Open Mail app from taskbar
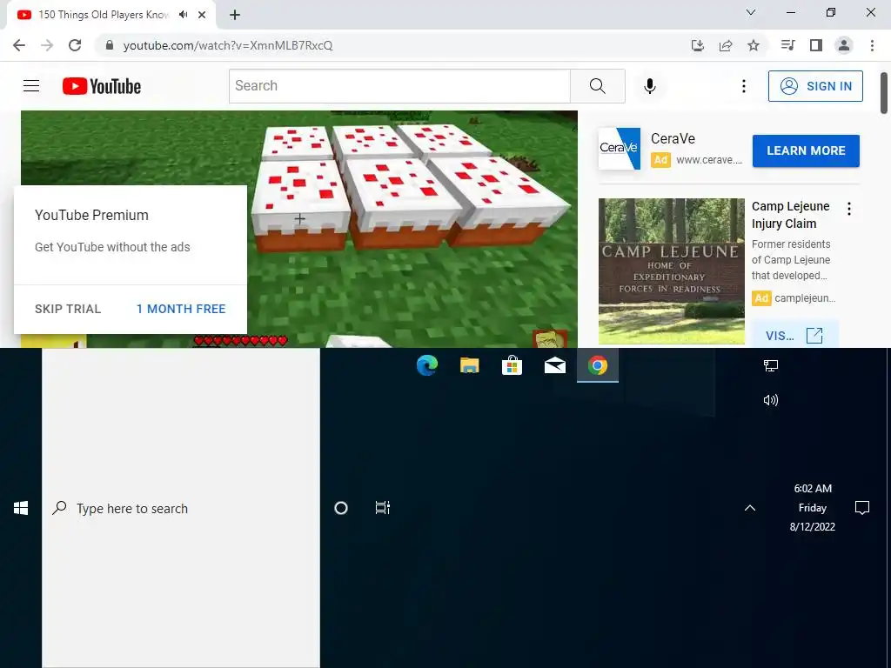Image resolution: width=891 pixels, height=668 pixels. [554, 365]
